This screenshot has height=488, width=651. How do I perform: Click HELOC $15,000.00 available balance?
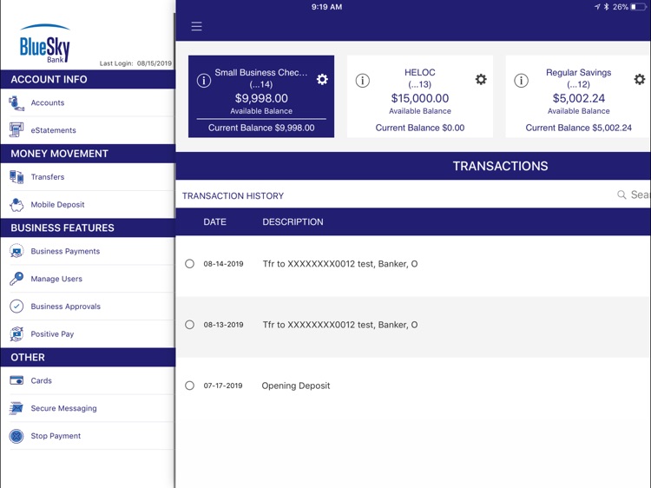point(420,98)
